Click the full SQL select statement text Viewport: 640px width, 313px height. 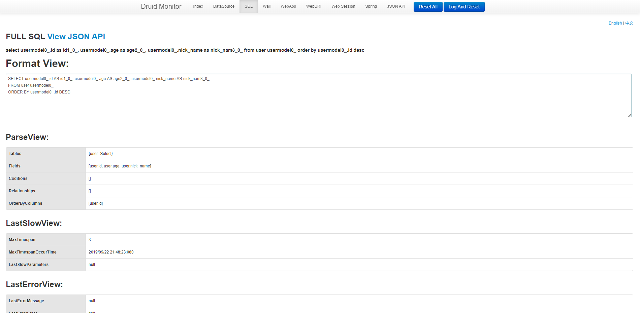click(x=185, y=50)
